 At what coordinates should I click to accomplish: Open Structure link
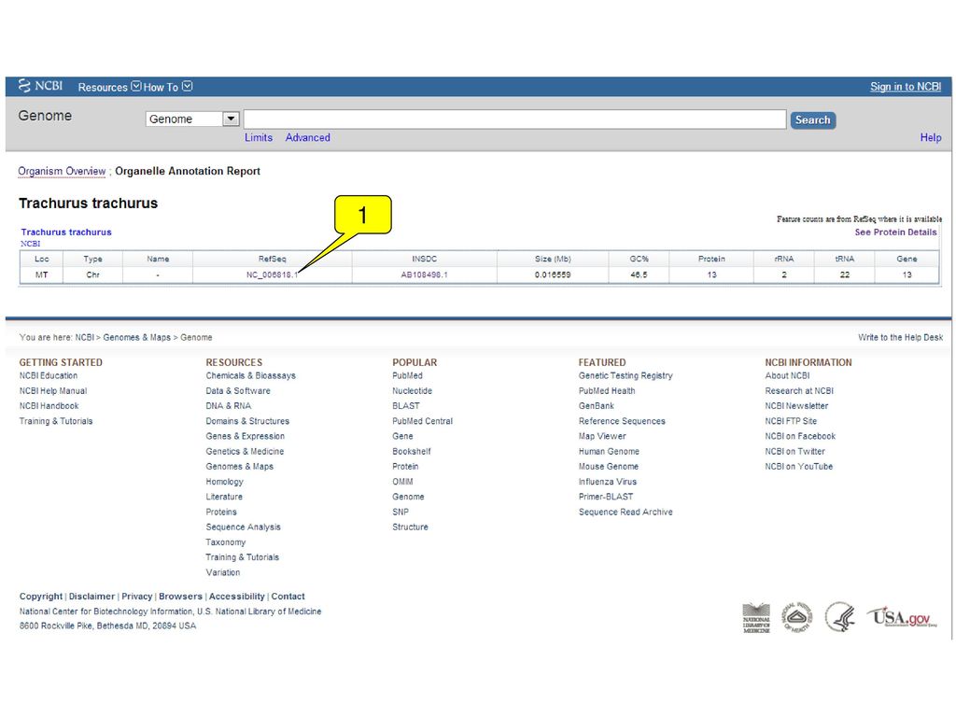(x=411, y=527)
